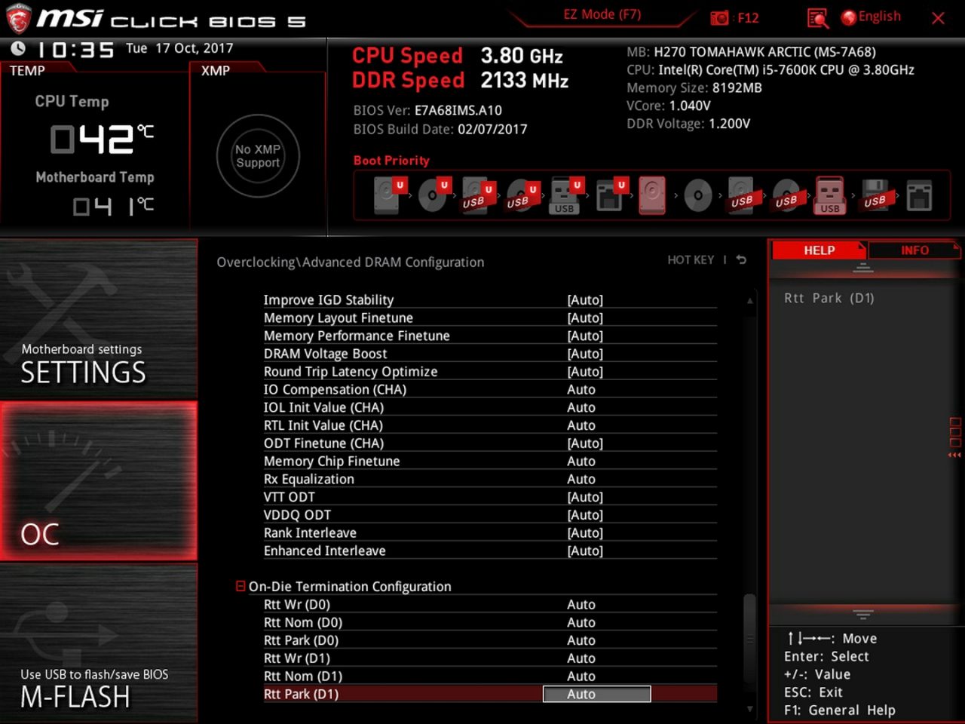Viewport: 965px width, 724px height.
Task: Select the UEFI USB key boot icon
Action: click(x=567, y=195)
